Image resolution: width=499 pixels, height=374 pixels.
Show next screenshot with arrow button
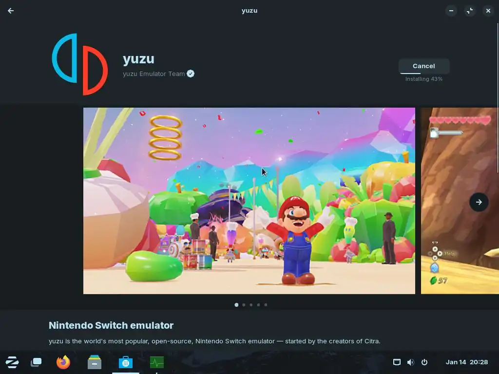click(479, 202)
